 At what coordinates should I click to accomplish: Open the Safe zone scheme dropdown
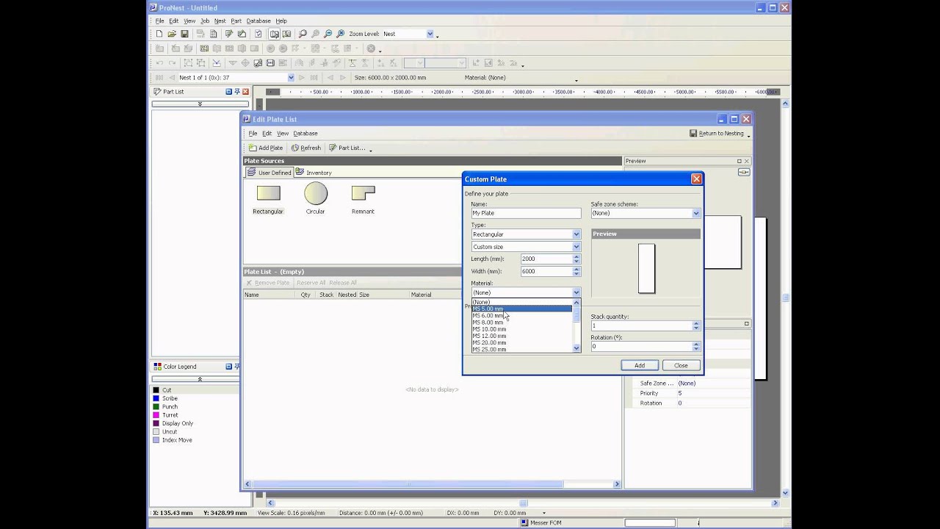click(696, 213)
